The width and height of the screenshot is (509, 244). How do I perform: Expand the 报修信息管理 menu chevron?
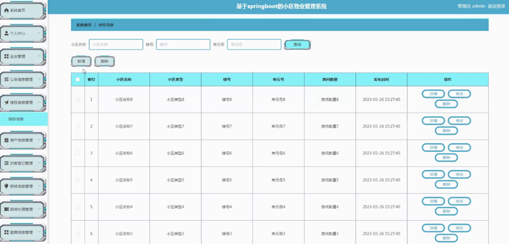coord(39,186)
